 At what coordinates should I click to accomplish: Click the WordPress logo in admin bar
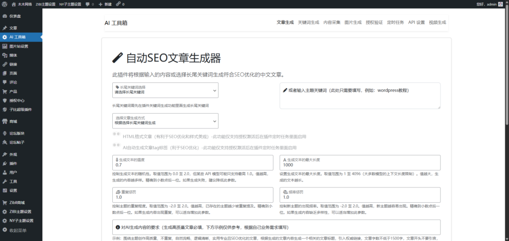pos(4,4)
